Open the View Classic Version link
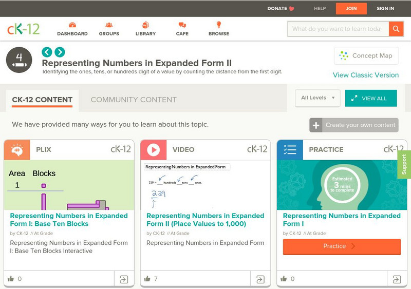Screen dimensions: 411x289 [x=366, y=75]
